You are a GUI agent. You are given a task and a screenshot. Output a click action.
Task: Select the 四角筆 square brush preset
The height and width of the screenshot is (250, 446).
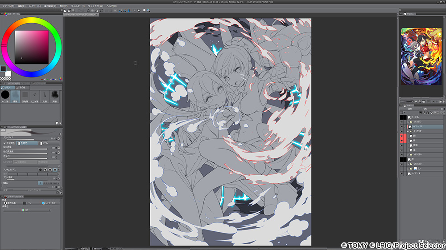pos(25,97)
